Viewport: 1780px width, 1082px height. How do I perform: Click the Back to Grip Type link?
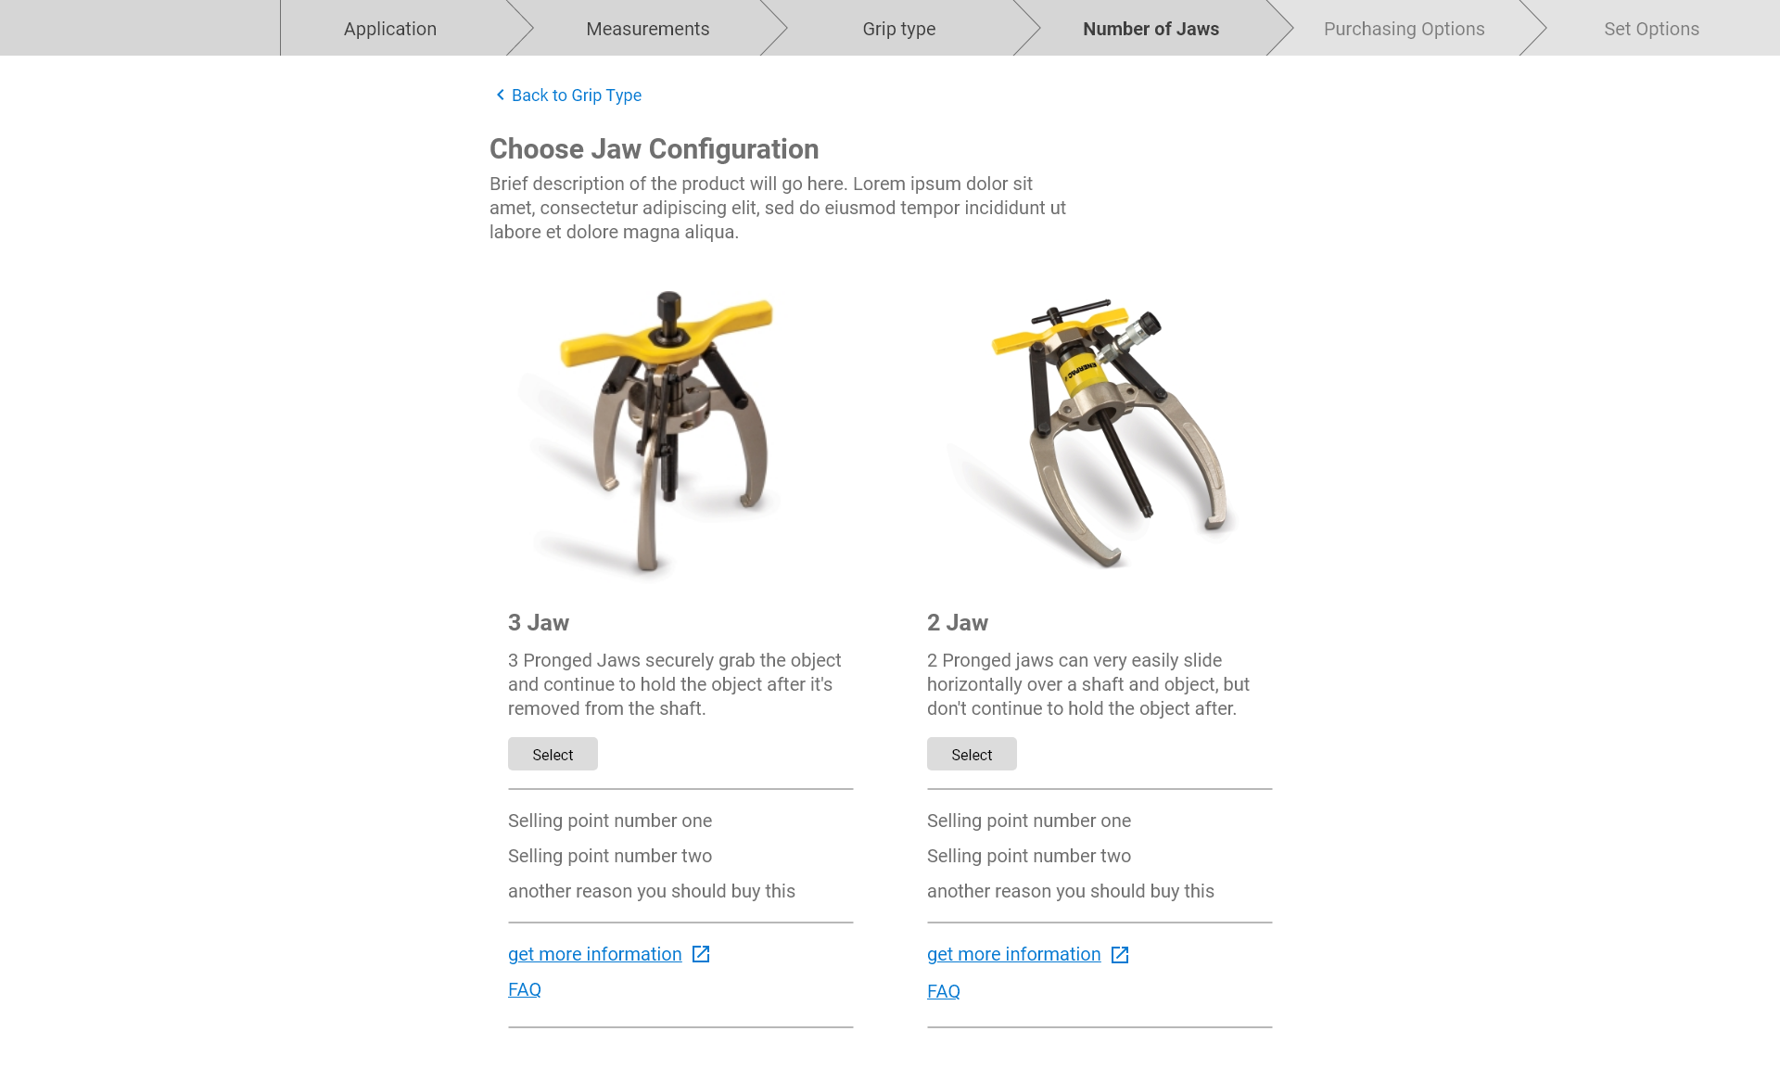pyautogui.click(x=576, y=95)
